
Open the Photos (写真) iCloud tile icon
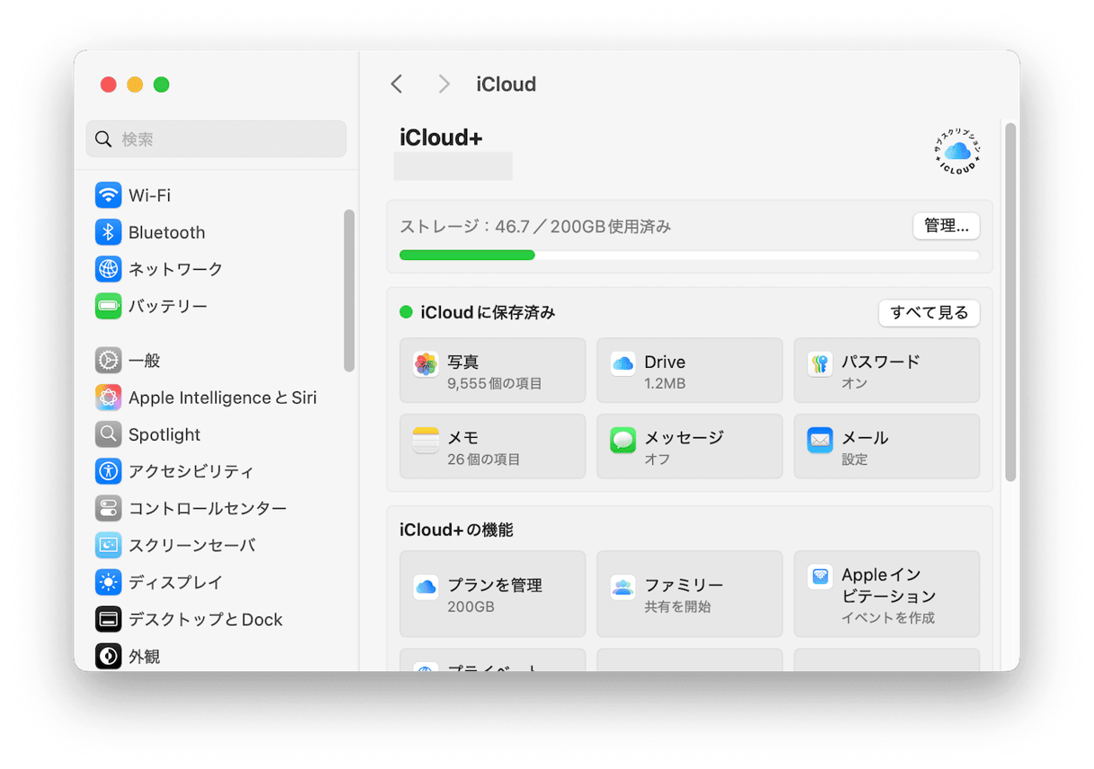point(426,364)
